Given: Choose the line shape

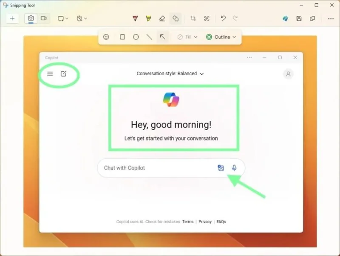Looking at the screenshot, I should coord(149,37).
